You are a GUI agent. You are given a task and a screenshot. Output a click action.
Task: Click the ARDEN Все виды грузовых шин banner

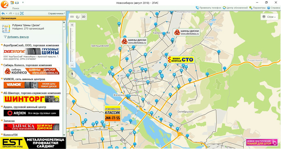point(31,113)
